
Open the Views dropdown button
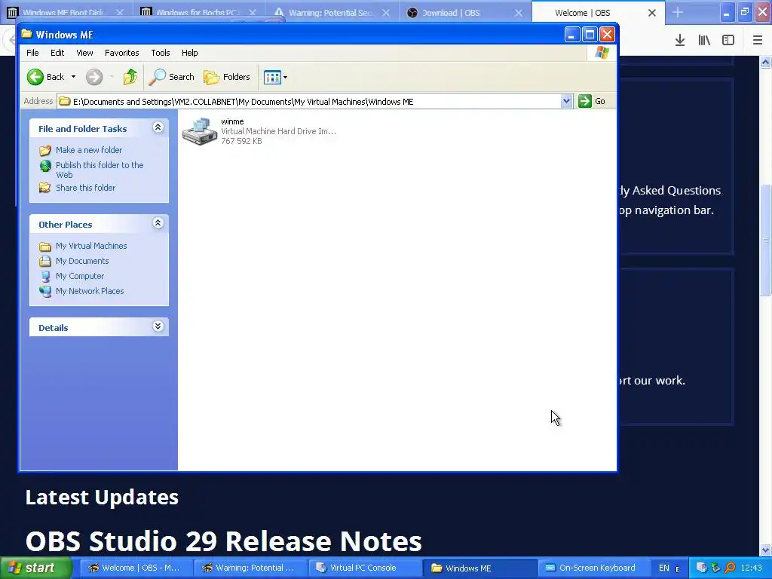pos(276,77)
